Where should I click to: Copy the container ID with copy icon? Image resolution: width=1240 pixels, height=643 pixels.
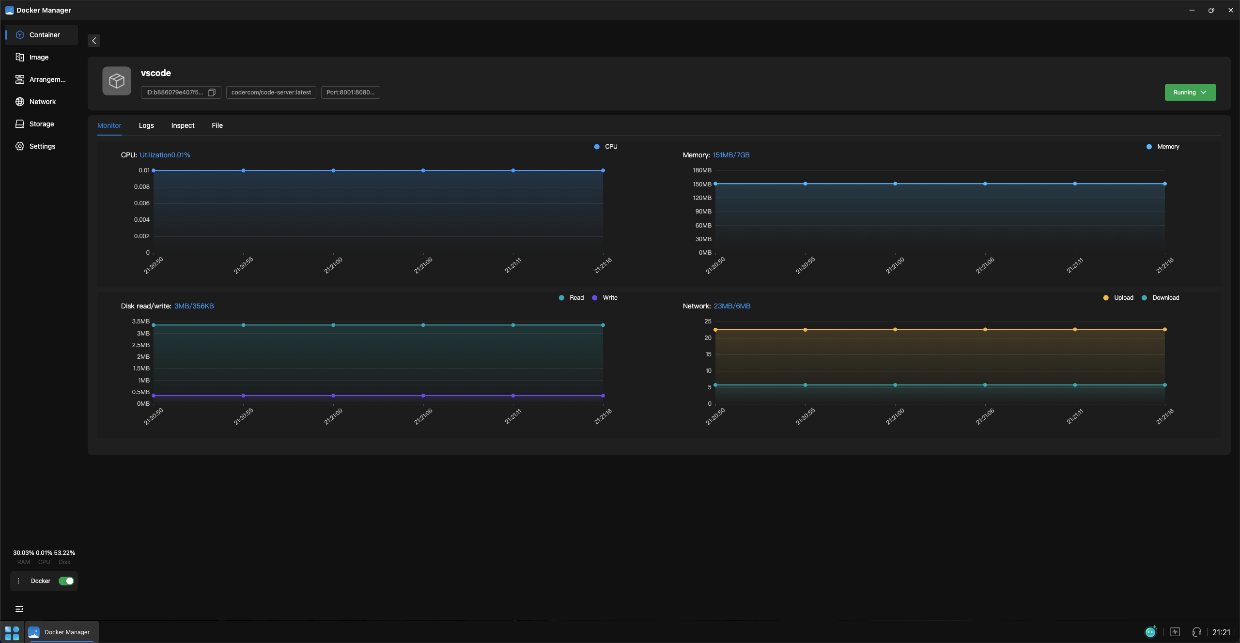[x=212, y=92]
